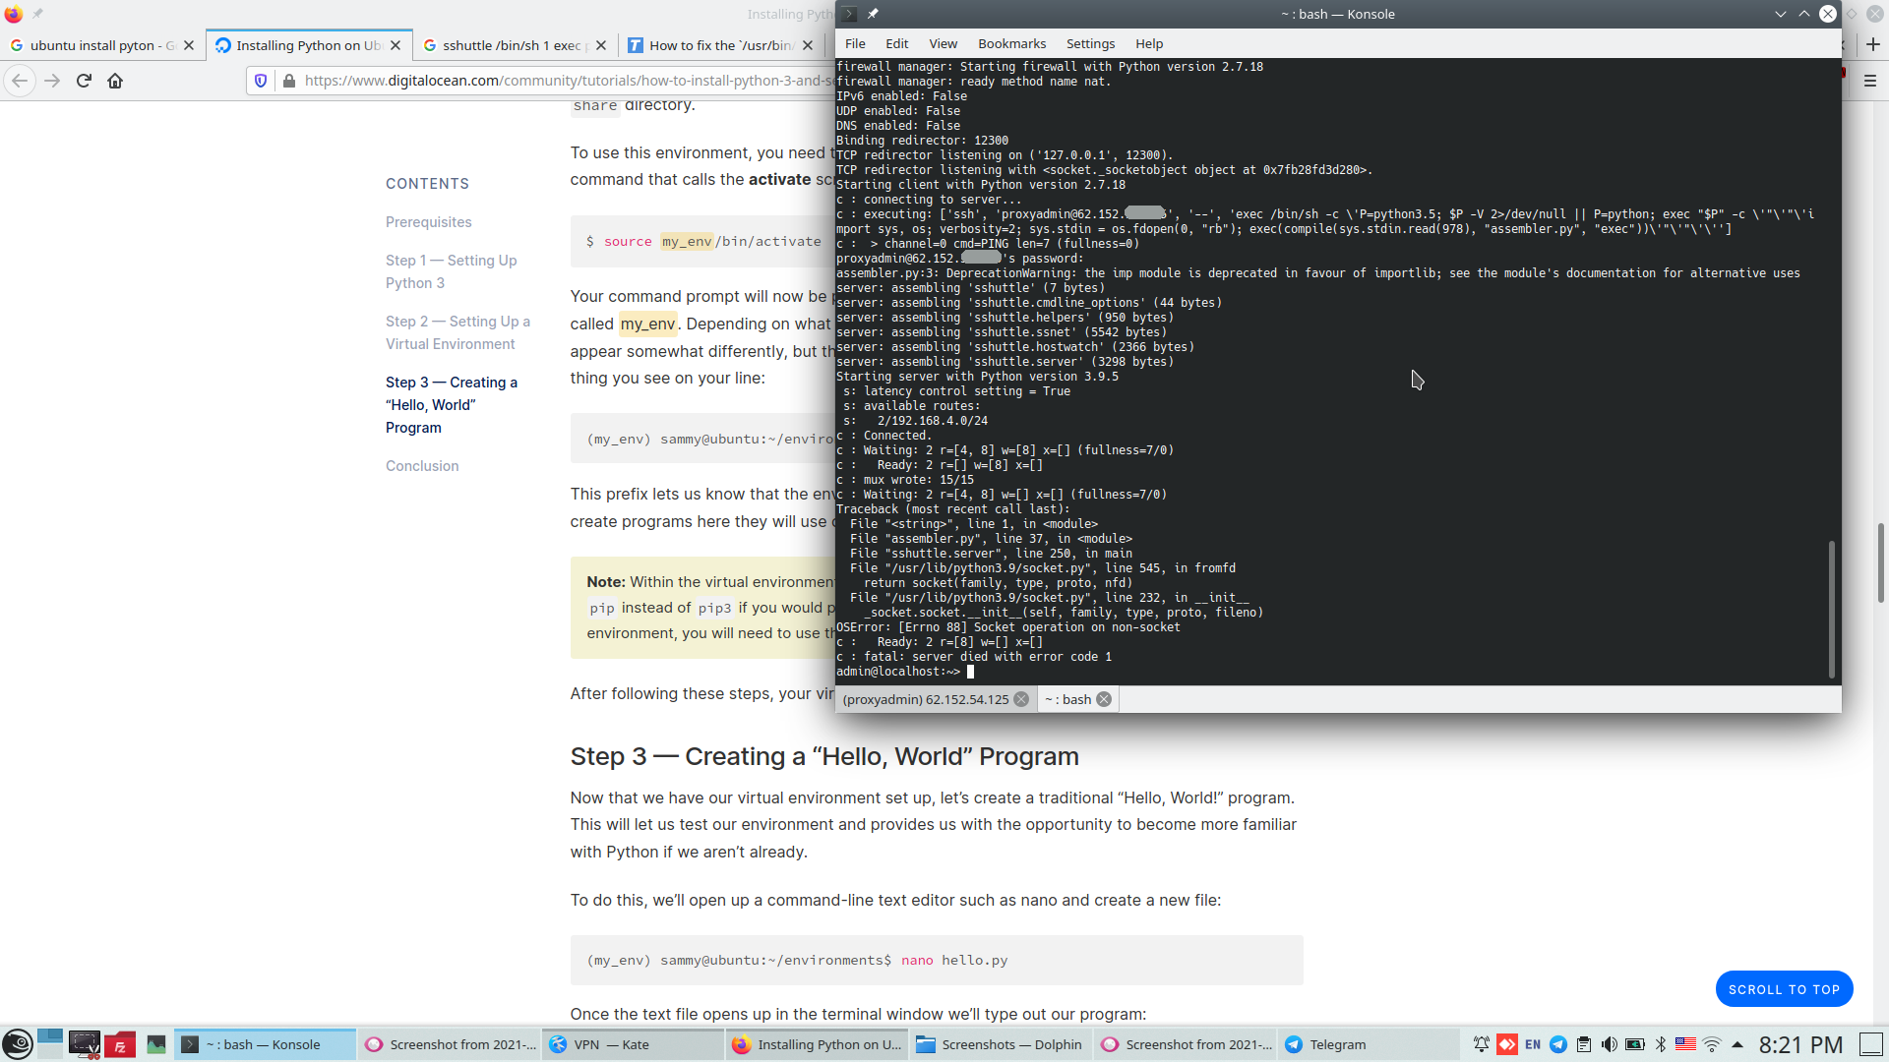The image size is (1889, 1062).
Task: Open the FileZilla launcher in the taskbar
Action: [120, 1044]
